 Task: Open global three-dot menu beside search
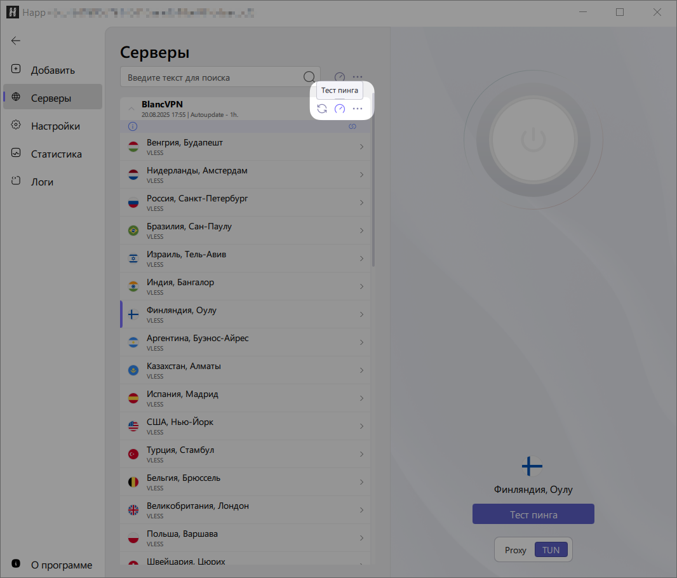click(358, 77)
